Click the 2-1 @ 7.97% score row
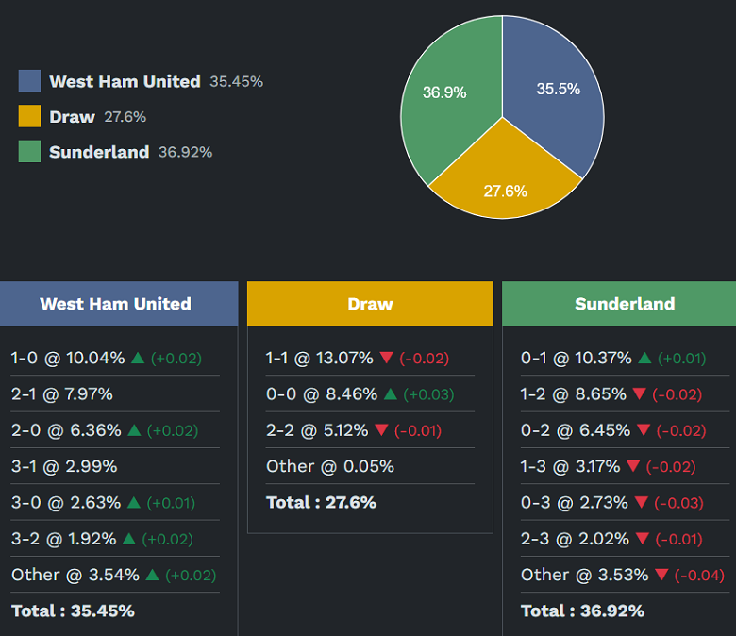This screenshot has height=636, width=736. tap(62, 393)
